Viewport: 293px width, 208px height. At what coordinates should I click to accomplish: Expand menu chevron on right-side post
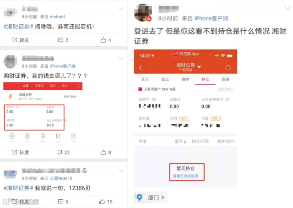288,8
